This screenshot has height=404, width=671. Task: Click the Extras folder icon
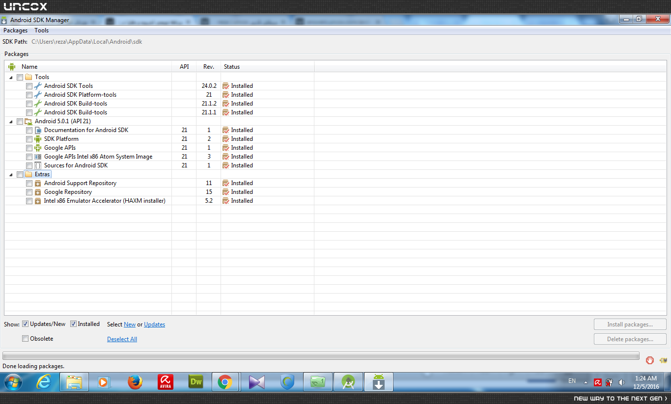click(x=28, y=174)
